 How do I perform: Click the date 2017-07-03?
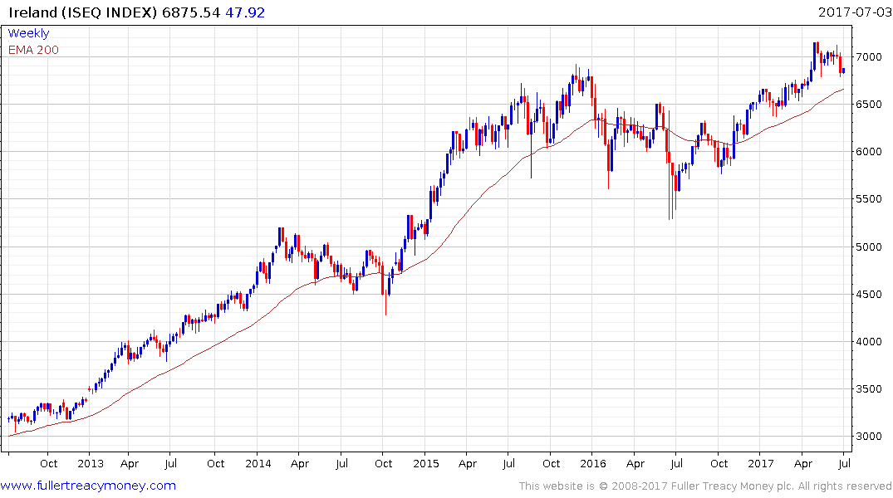tap(854, 12)
